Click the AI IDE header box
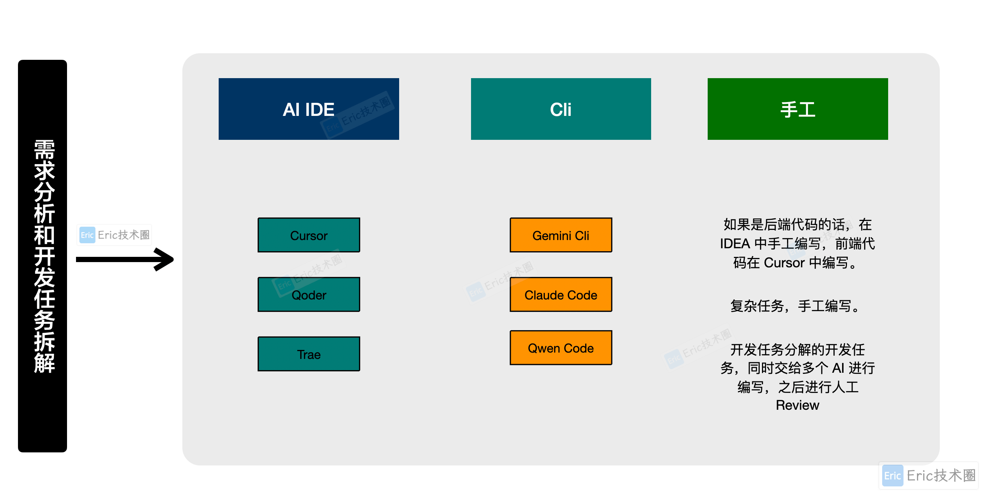 (x=308, y=109)
